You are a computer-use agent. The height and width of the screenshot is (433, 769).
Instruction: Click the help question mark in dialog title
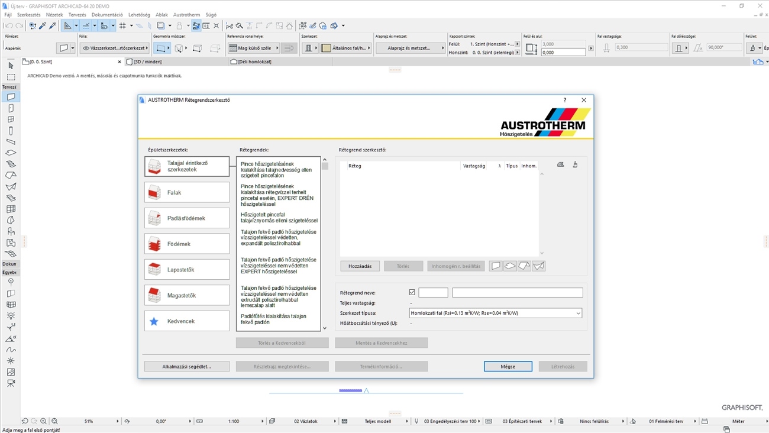click(x=564, y=100)
